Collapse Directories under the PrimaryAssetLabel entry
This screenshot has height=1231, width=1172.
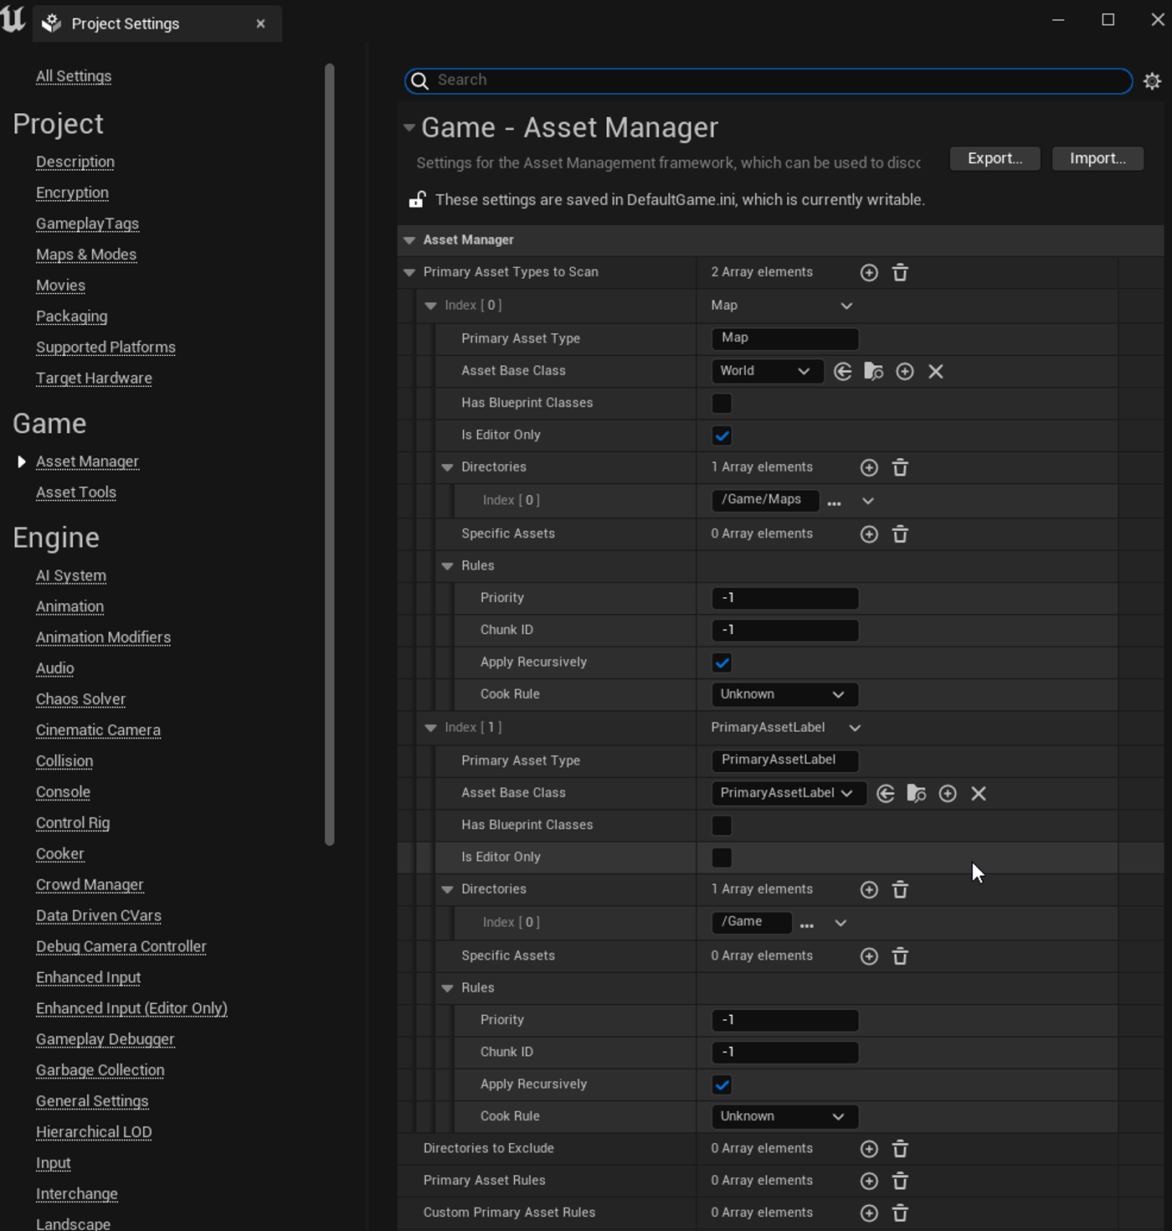point(447,889)
